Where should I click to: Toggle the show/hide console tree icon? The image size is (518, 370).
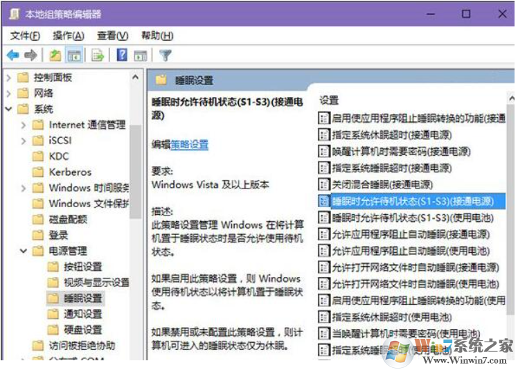(74, 55)
